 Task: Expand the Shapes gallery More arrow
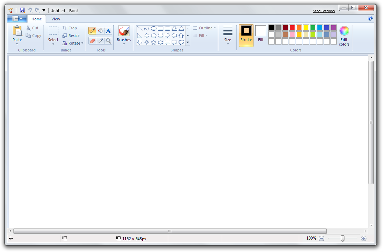pos(188,42)
